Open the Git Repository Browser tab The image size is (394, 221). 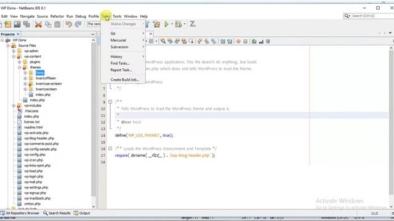(20, 213)
